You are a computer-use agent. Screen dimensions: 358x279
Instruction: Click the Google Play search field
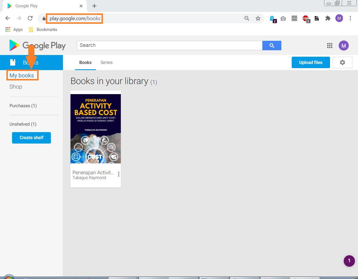pos(169,46)
